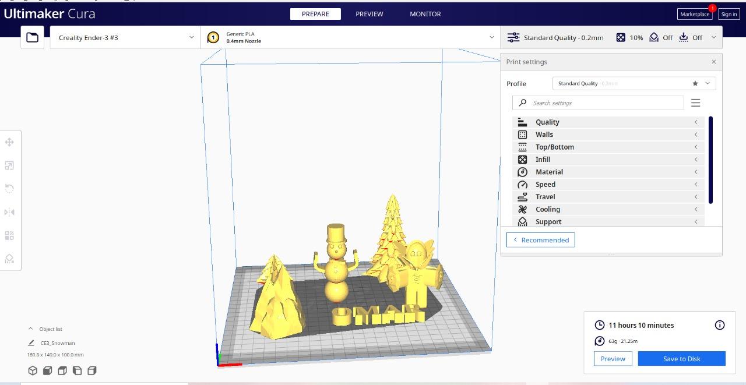Open the Creality Ender-3 #3 printer dropdown

(x=125, y=37)
